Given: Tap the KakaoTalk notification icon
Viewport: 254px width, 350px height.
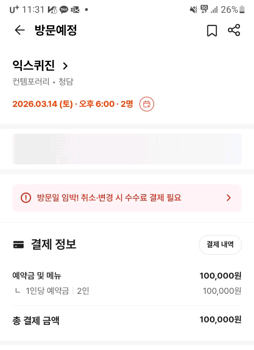Looking at the screenshot, I should tap(64, 10).
